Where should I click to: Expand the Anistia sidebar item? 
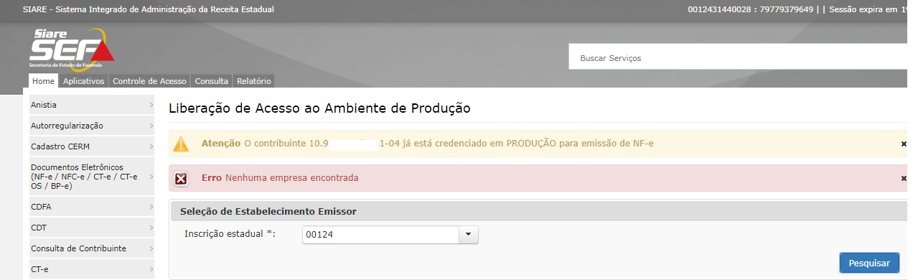(x=92, y=105)
